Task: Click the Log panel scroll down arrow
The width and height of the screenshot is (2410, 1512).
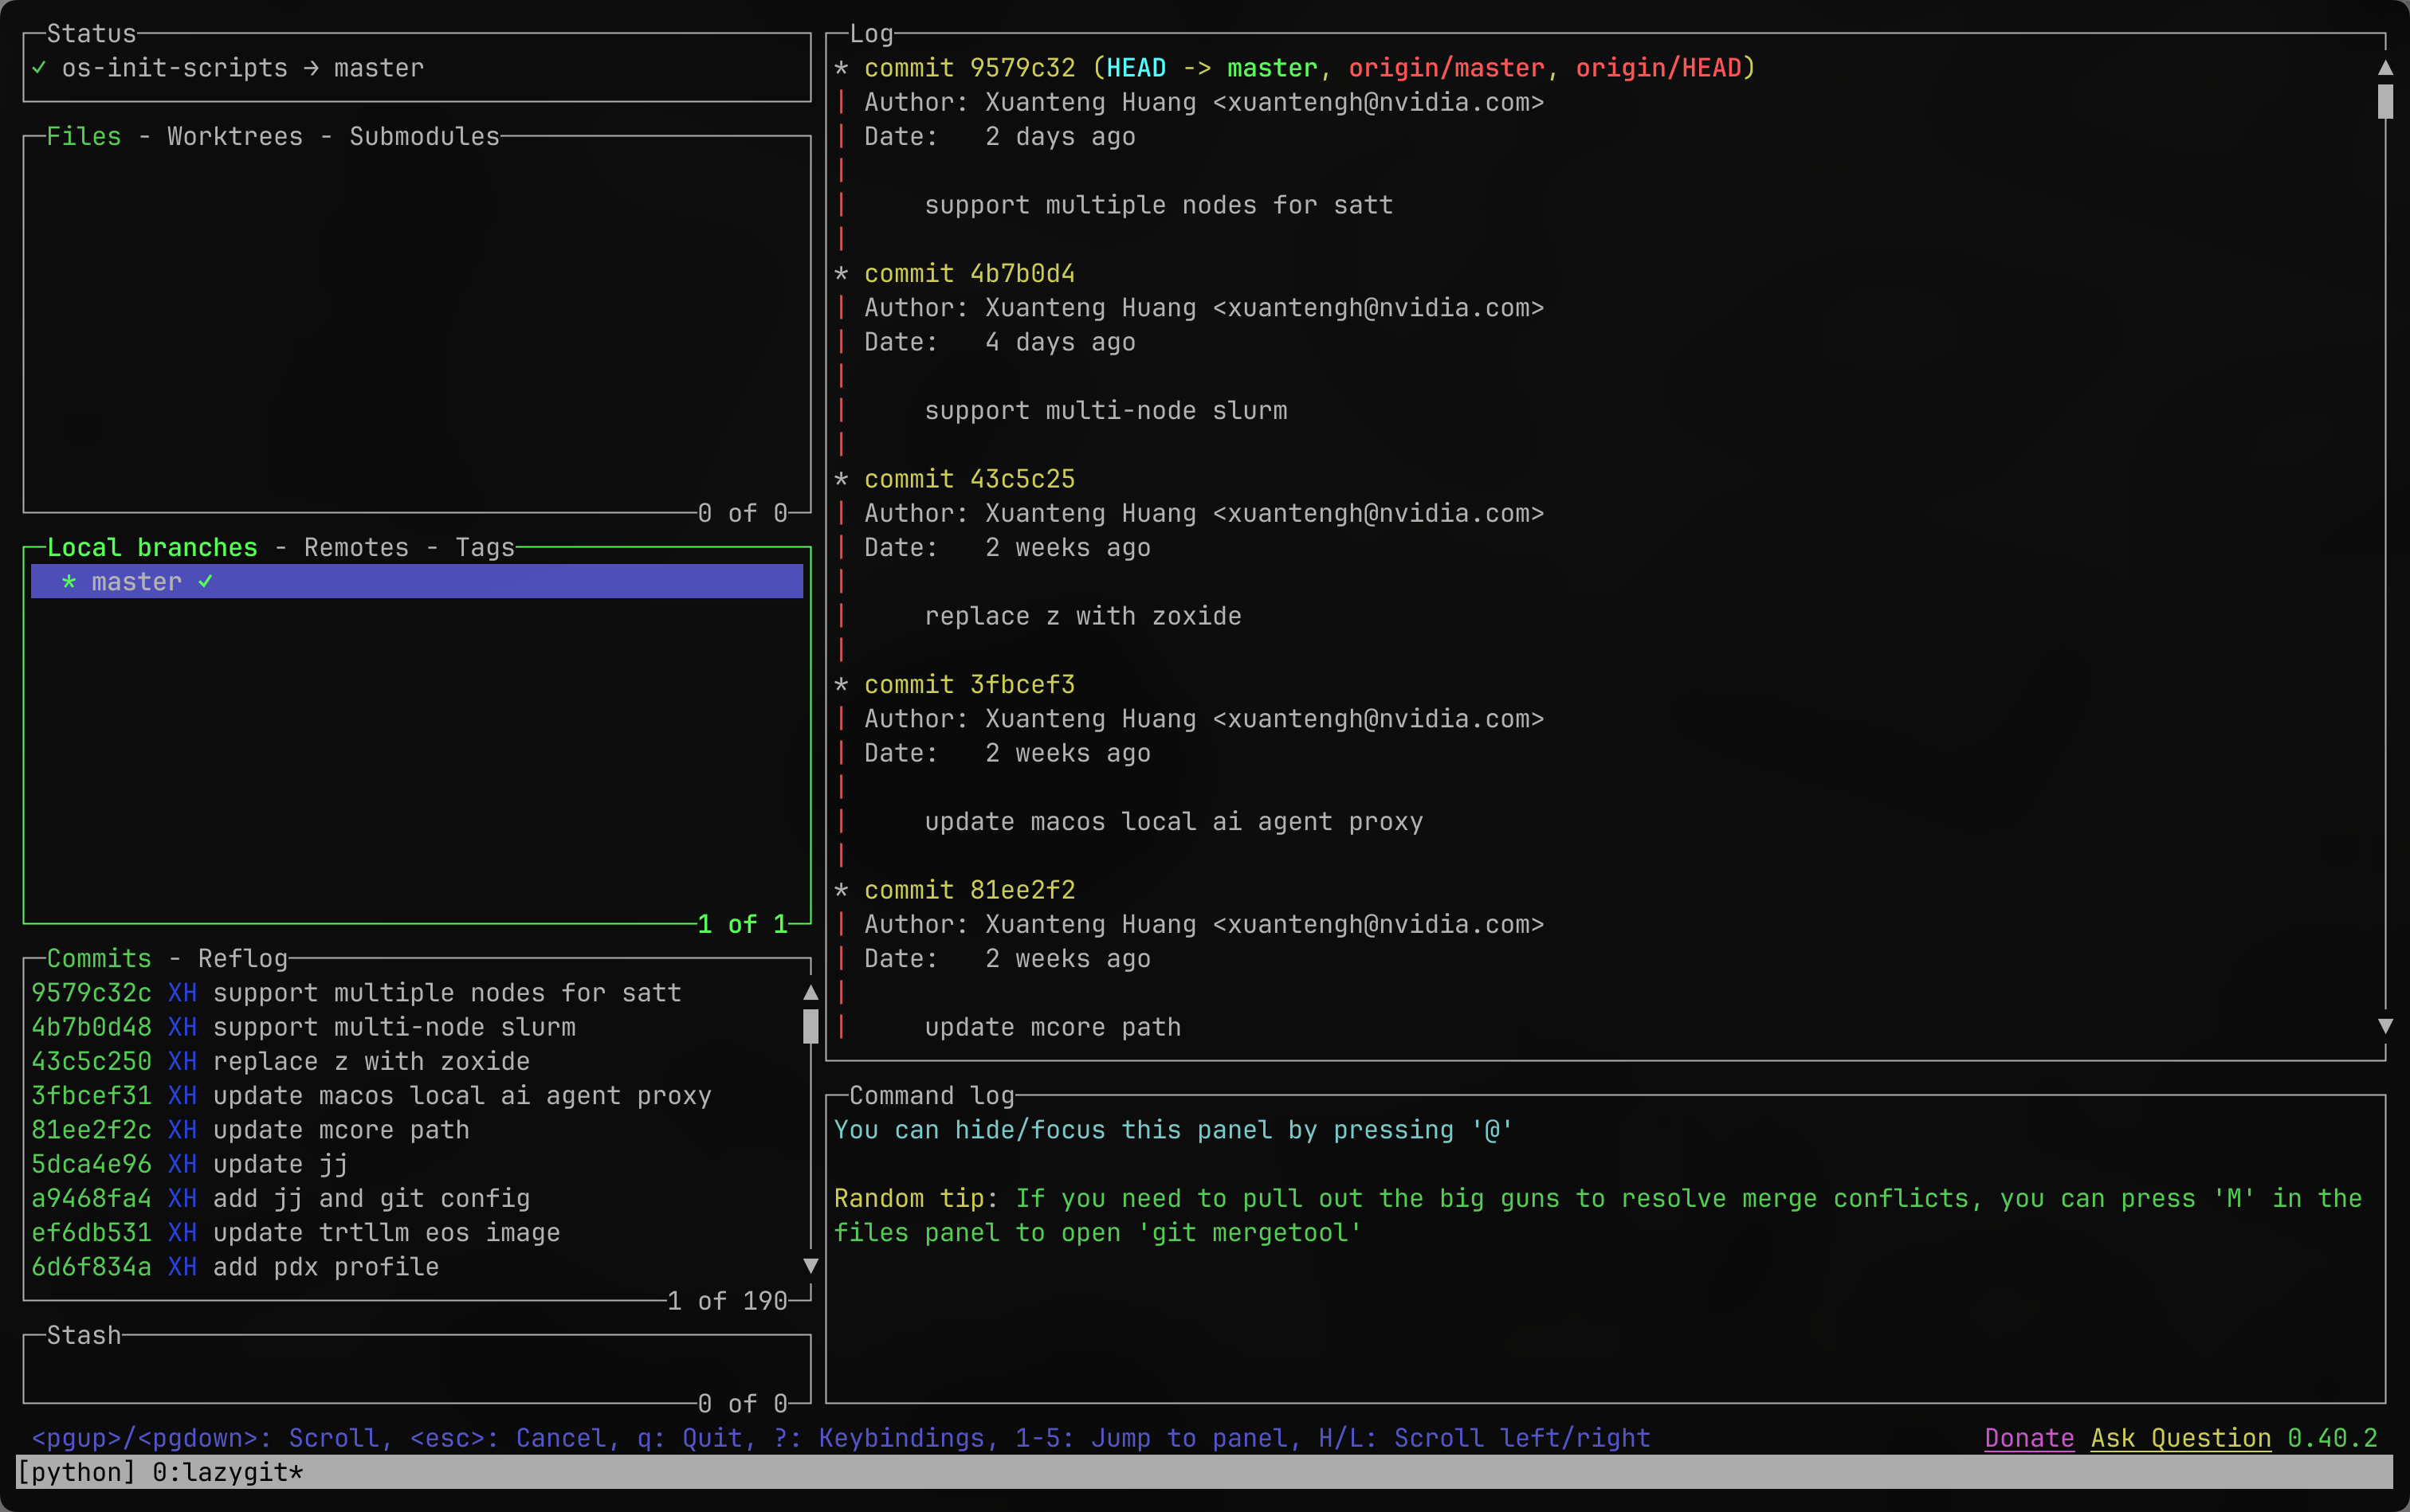Action: click(2385, 1026)
